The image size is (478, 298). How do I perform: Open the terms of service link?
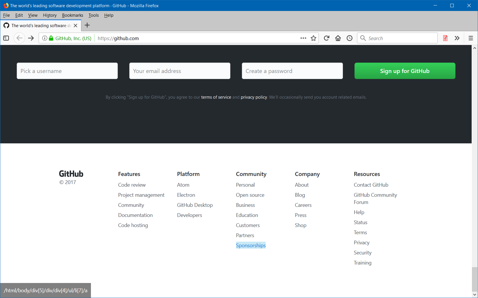(x=216, y=97)
